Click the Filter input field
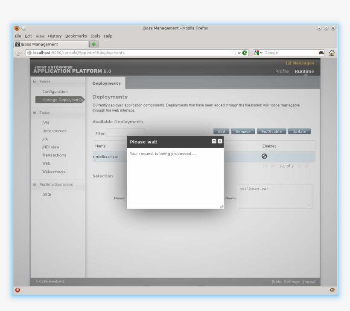Viewport: 350px width, 311px height. 125,133
